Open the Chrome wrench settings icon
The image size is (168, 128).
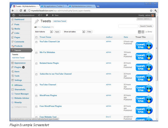point(156,11)
